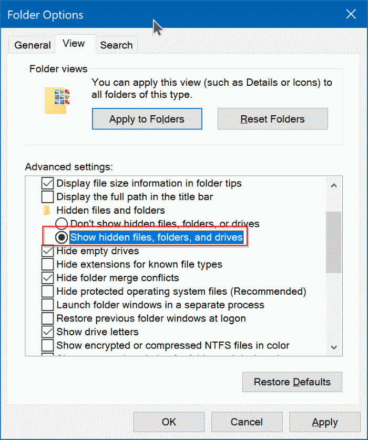Click the Apply button
Image resolution: width=368 pixels, height=440 pixels.
(x=324, y=422)
